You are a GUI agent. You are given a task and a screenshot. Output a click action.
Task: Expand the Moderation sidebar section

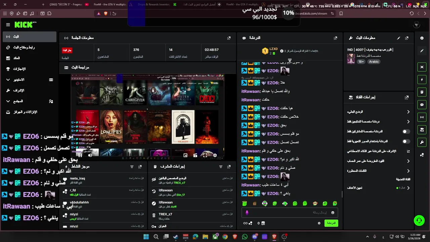(29, 90)
